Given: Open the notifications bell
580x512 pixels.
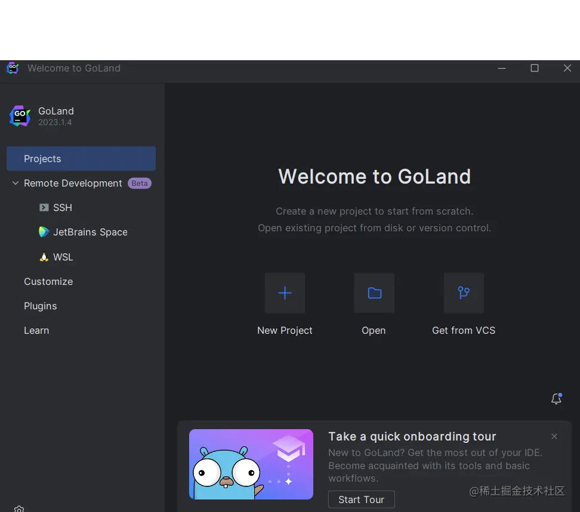Looking at the screenshot, I should point(556,399).
